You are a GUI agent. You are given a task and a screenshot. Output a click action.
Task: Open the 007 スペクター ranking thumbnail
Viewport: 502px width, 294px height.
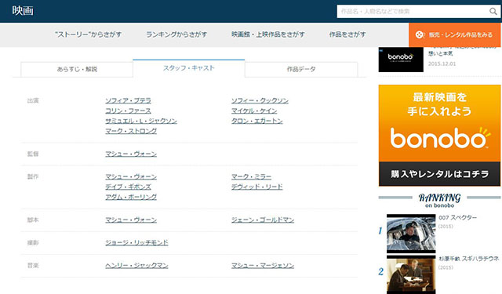[x=411, y=234]
